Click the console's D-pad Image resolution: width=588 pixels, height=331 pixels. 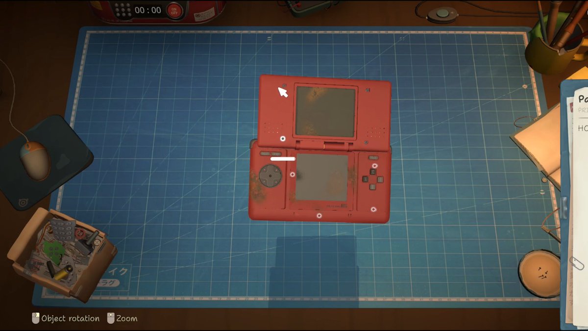[x=270, y=175]
